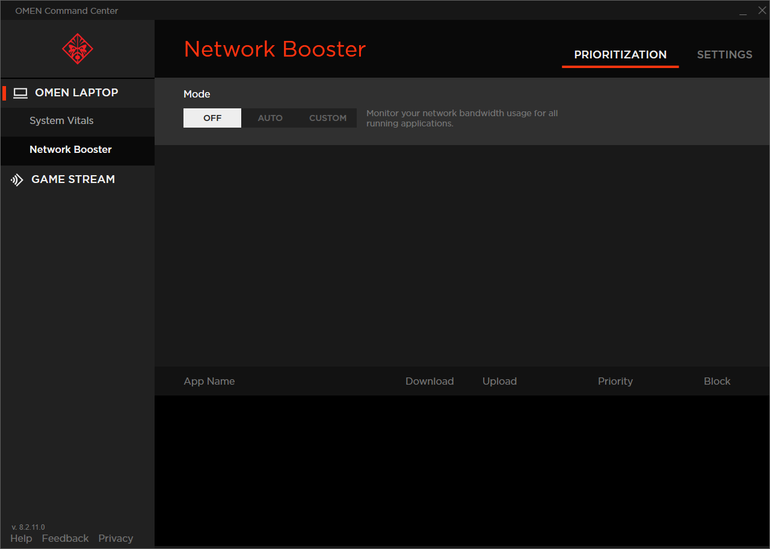Click the laptop icon beside OMEN LAPTOP
Image resolution: width=770 pixels, height=549 pixels.
(x=20, y=93)
